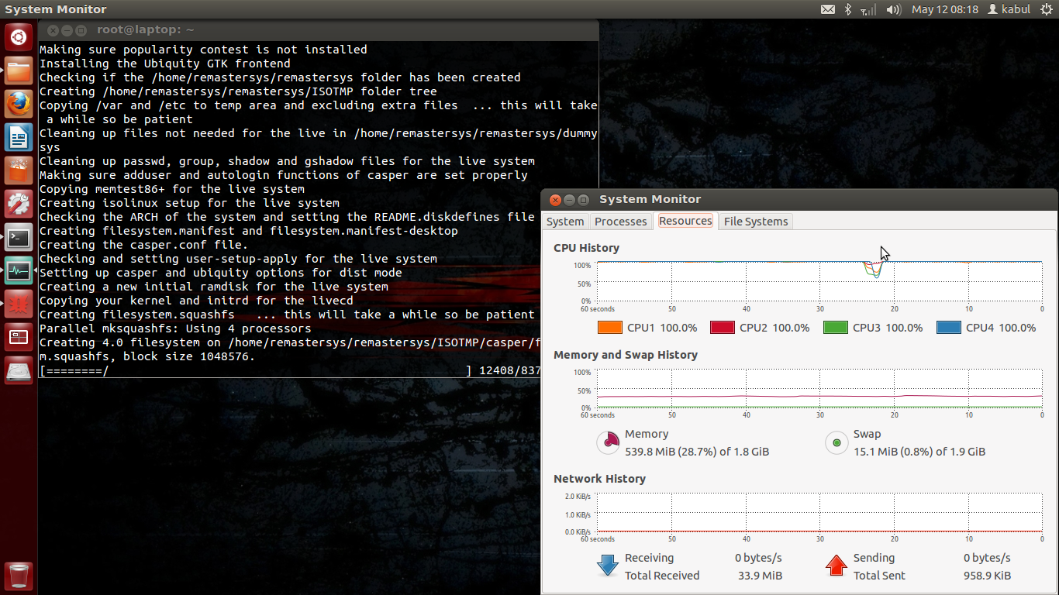
Task: Click swap value 15.1 MiB (0.8%) of 1.9 GiB
Action: click(919, 452)
